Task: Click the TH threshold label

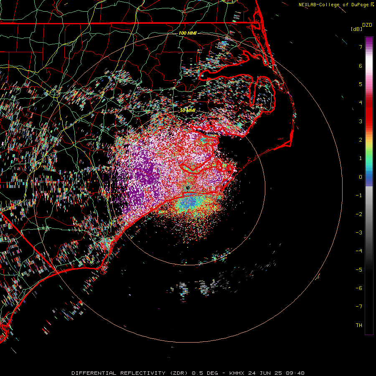Action: click(359, 325)
